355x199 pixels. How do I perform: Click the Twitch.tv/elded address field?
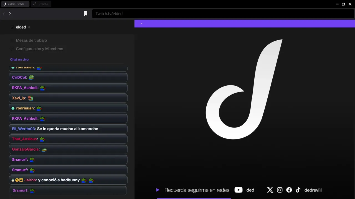coord(223,14)
